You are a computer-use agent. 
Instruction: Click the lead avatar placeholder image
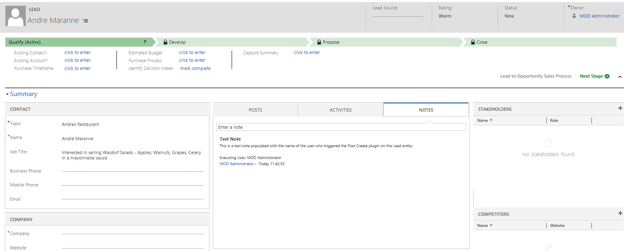[16, 17]
